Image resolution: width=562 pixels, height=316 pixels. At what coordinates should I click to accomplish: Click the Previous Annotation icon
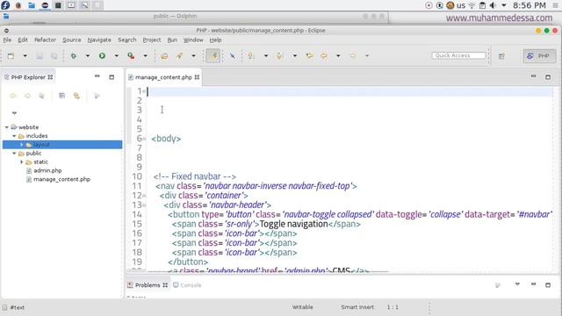coord(279,56)
